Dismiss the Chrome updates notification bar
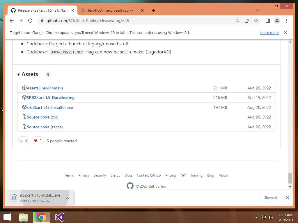This screenshot has height=223, width=298. click(x=286, y=33)
